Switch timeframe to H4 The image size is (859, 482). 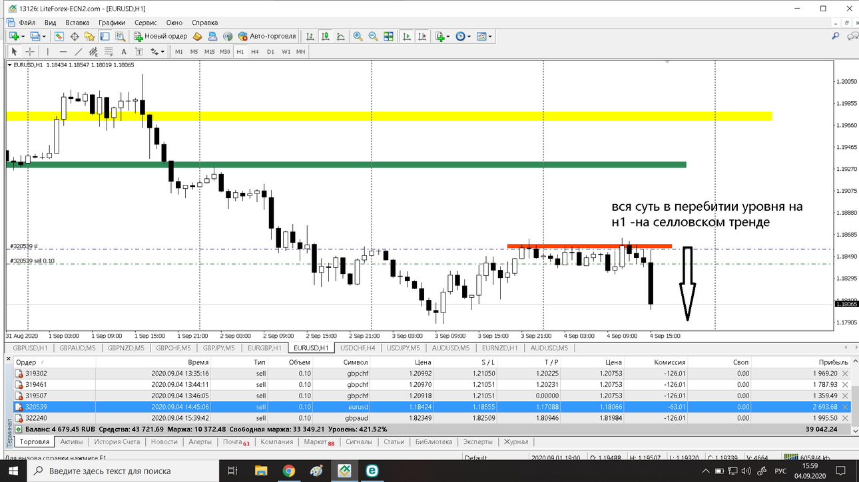point(255,52)
